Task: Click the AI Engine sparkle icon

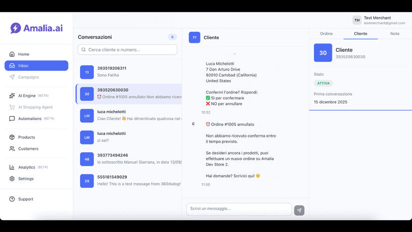Action: tap(12, 96)
